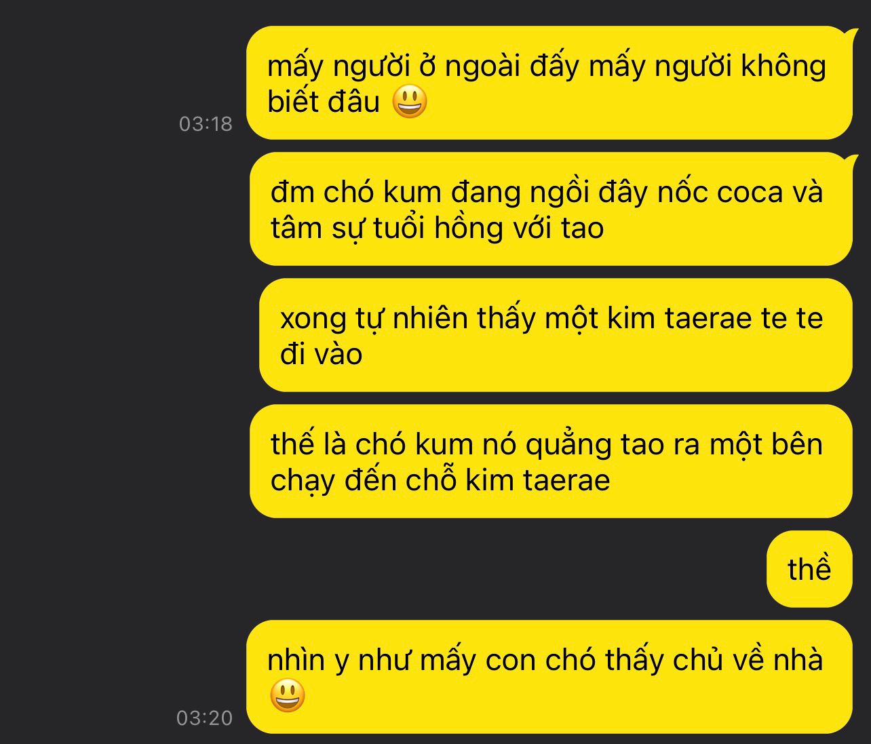Click the word "coca" in the second message
Screen dimensions: 871x744
pyautogui.click(x=750, y=193)
